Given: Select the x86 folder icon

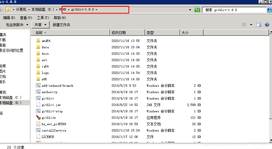Looking at the screenshot, I should point(38,79).
